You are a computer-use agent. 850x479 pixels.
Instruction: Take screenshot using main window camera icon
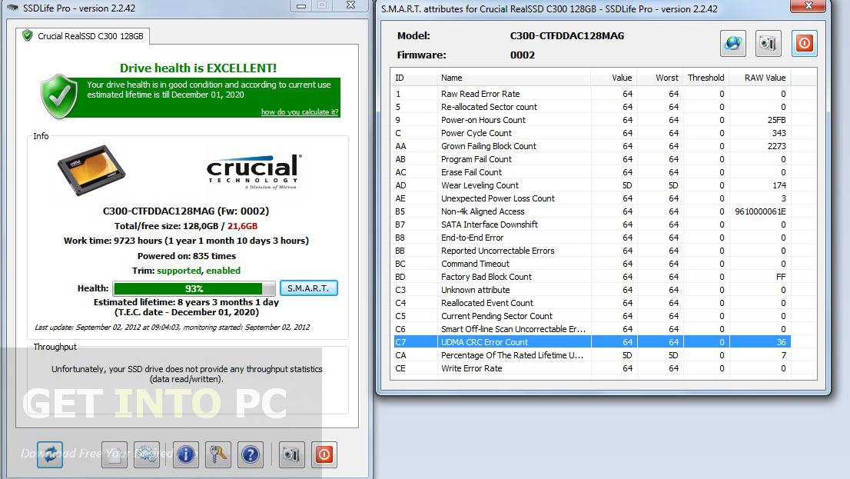291,454
